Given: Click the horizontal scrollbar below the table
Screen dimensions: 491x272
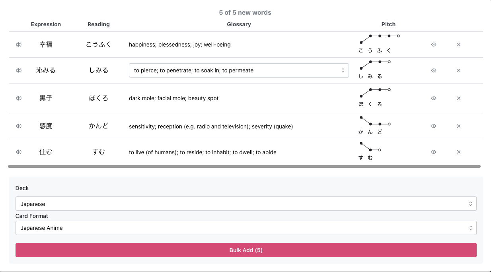Looking at the screenshot, I should (244, 166).
